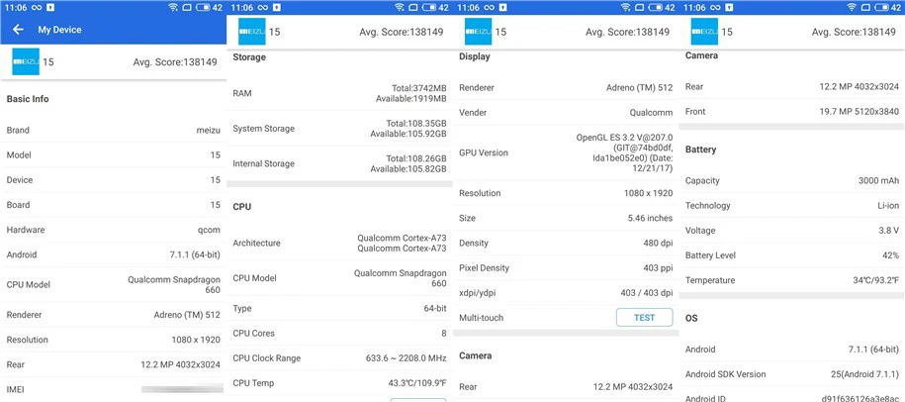Select the Android ID d91f636126a3e8ac value
Screen dimensions: 905x402
(860, 398)
